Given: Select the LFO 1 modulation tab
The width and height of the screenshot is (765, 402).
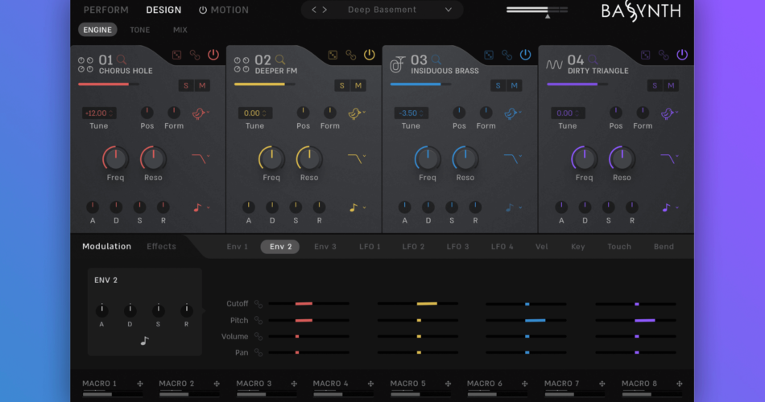Looking at the screenshot, I should coord(370,247).
